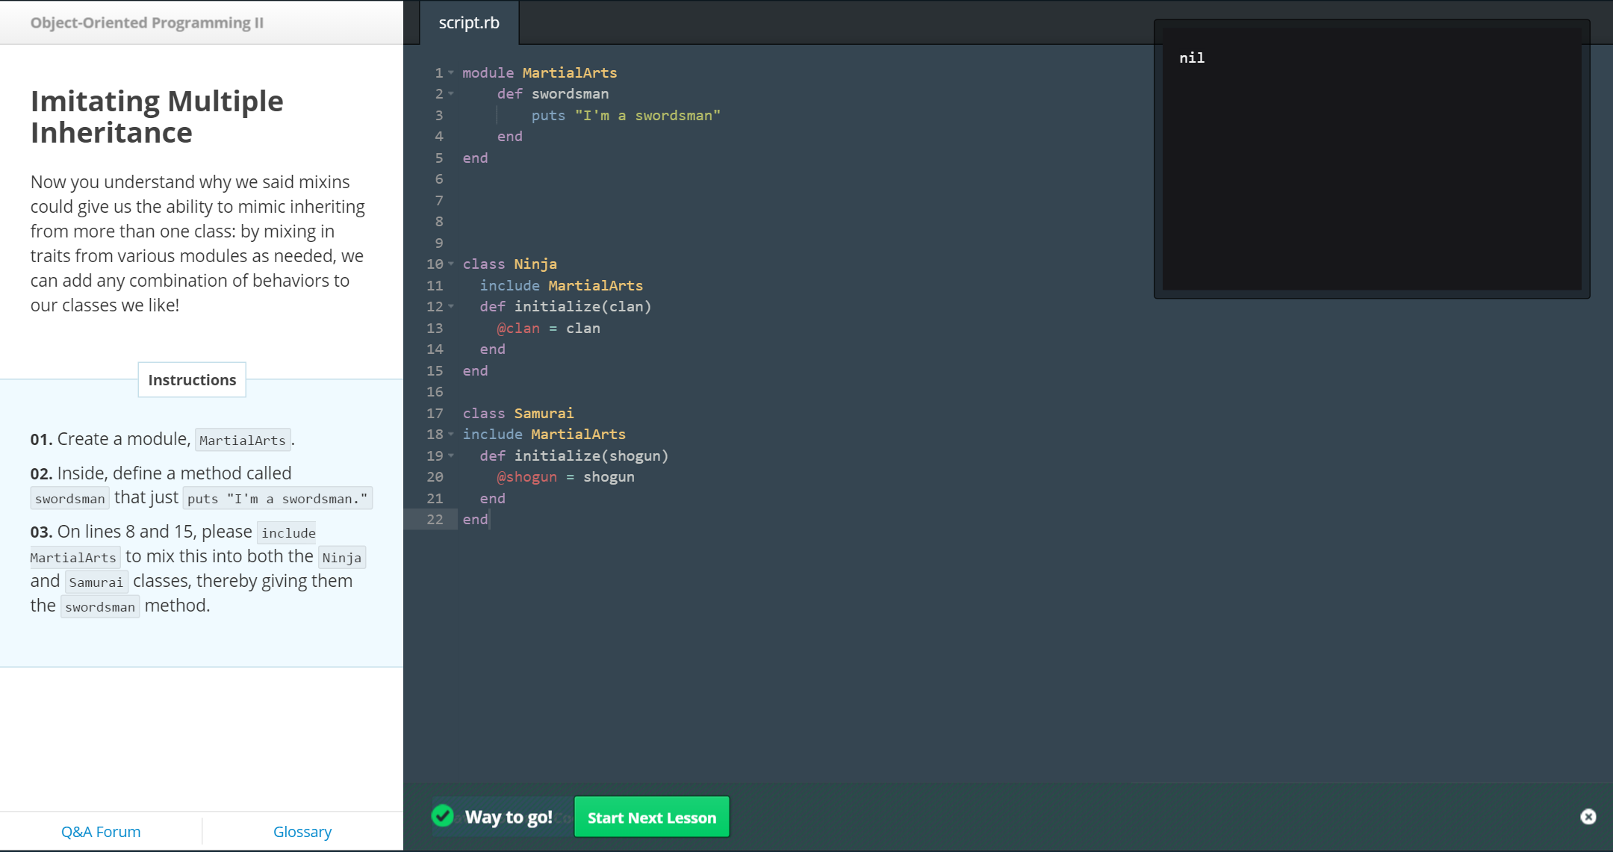Click the Way to go! message
This screenshot has height=852, width=1613.
pos(509,818)
